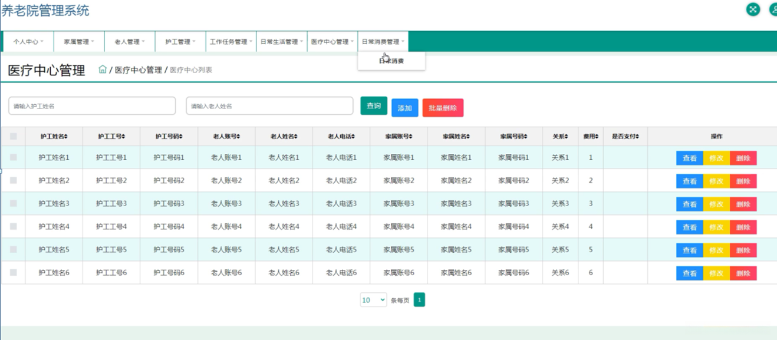This screenshot has height=340, width=777.
Task: Sort by 老人姓名 column sort icon
Action: click(296, 137)
